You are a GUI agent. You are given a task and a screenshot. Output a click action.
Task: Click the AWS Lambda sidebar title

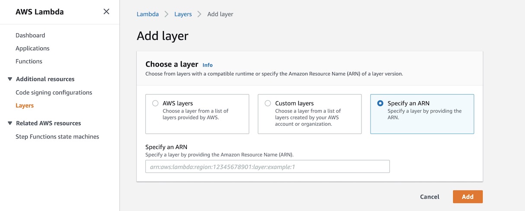[x=39, y=12]
